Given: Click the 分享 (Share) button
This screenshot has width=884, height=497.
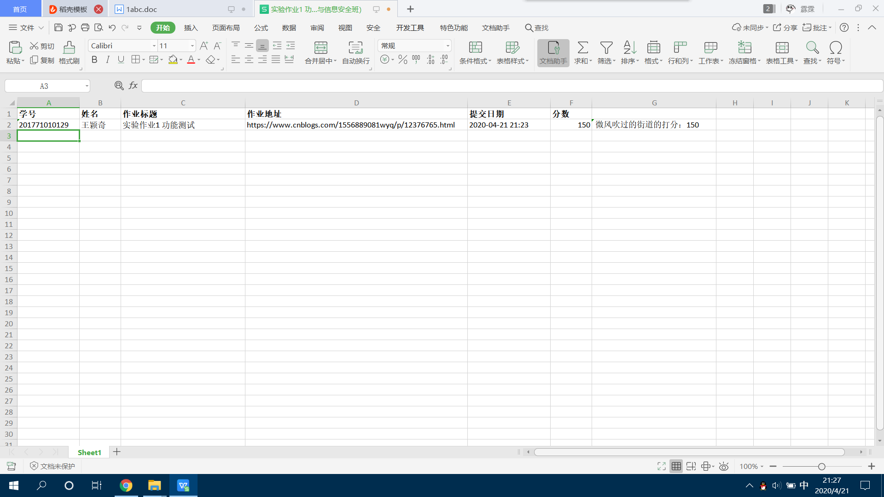Looking at the screenshot, I should point(785,28).
